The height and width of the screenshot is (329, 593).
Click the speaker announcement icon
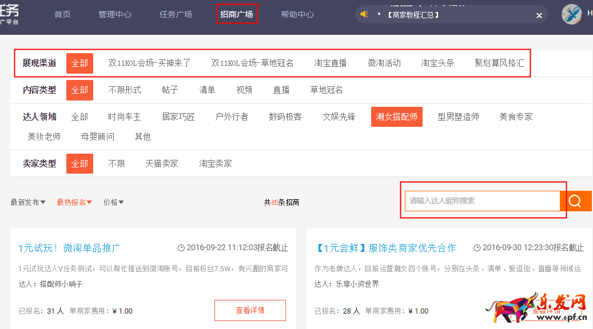point(364,14)
